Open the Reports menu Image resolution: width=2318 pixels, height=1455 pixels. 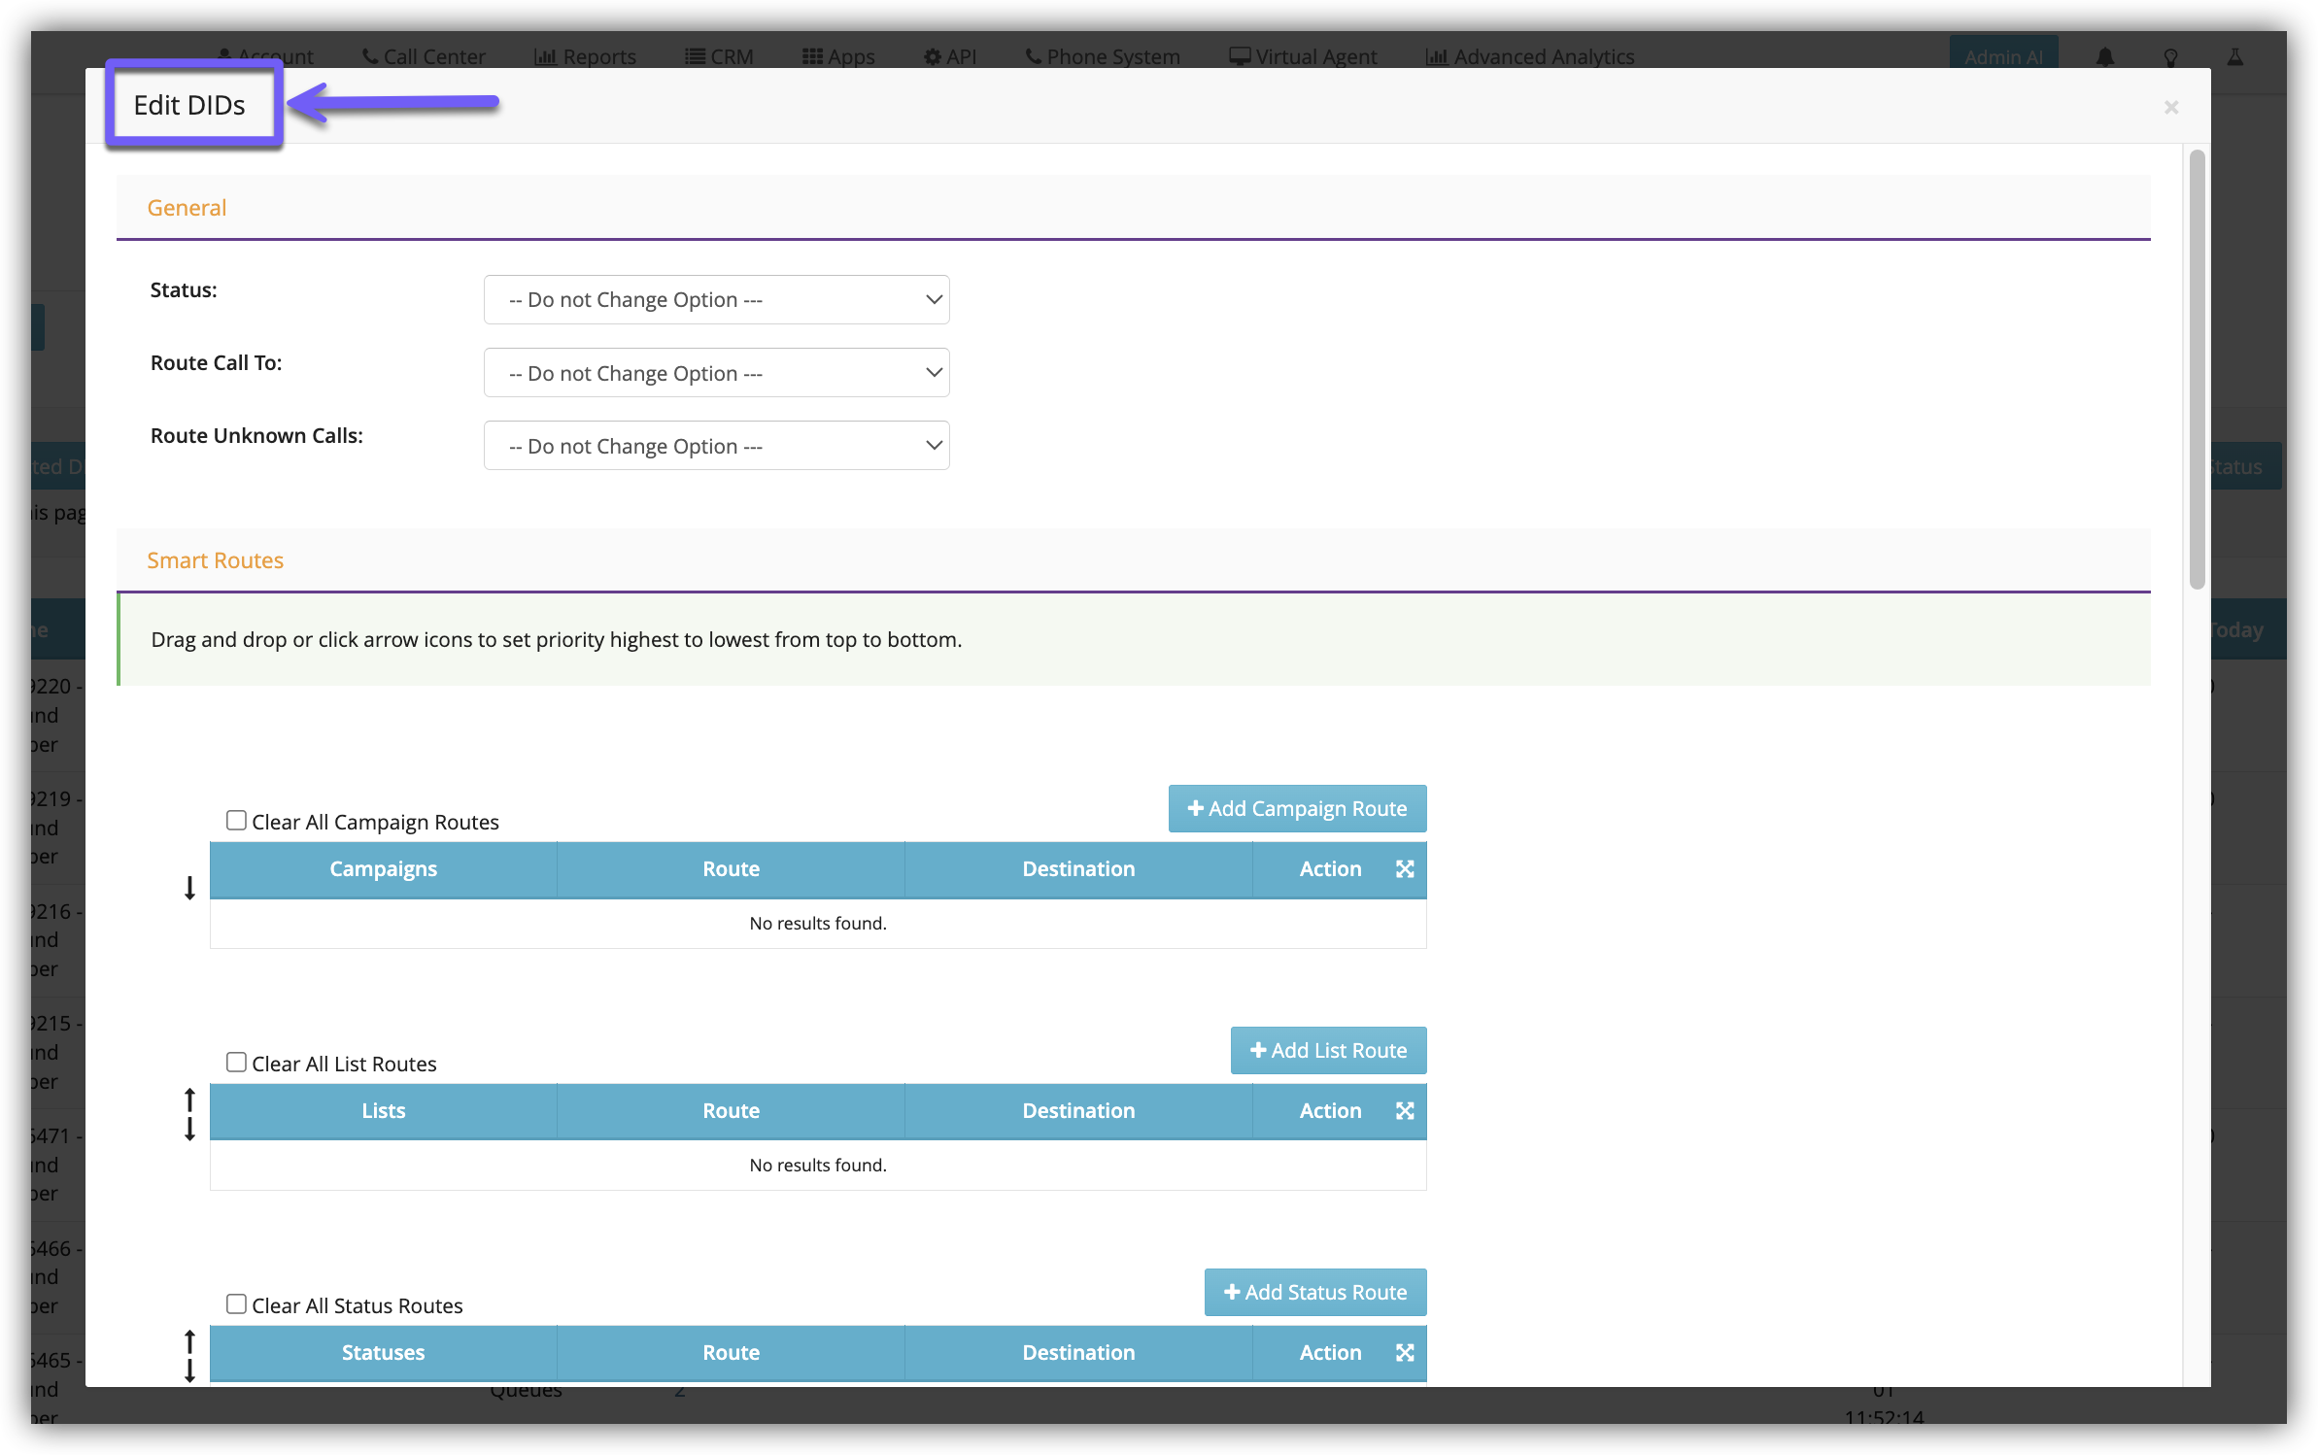(x=586, y=57)
